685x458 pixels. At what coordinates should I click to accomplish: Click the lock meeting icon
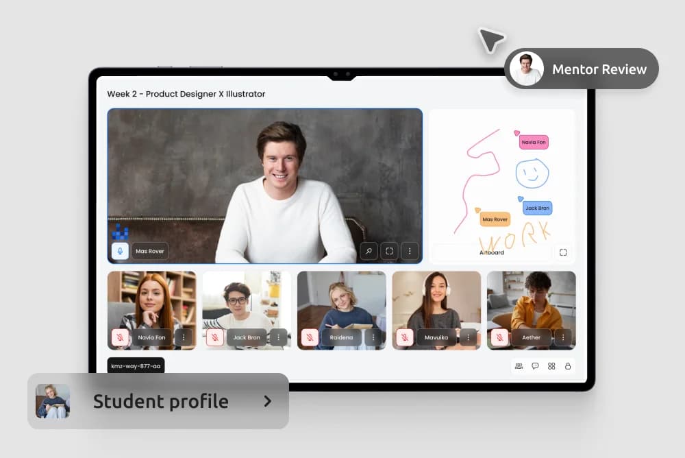[568, 366]
